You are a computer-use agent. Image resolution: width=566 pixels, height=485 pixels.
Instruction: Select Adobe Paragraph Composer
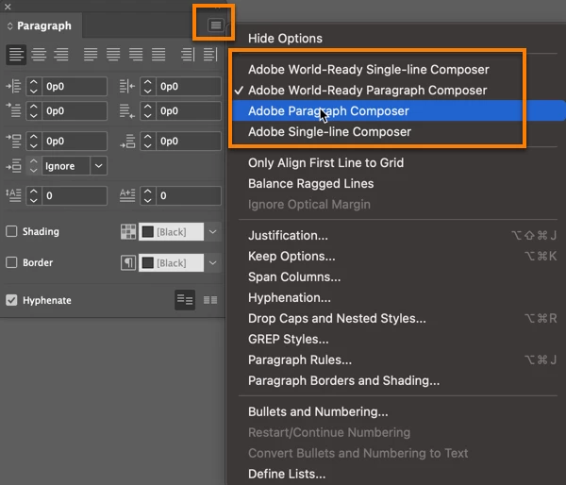328,110
